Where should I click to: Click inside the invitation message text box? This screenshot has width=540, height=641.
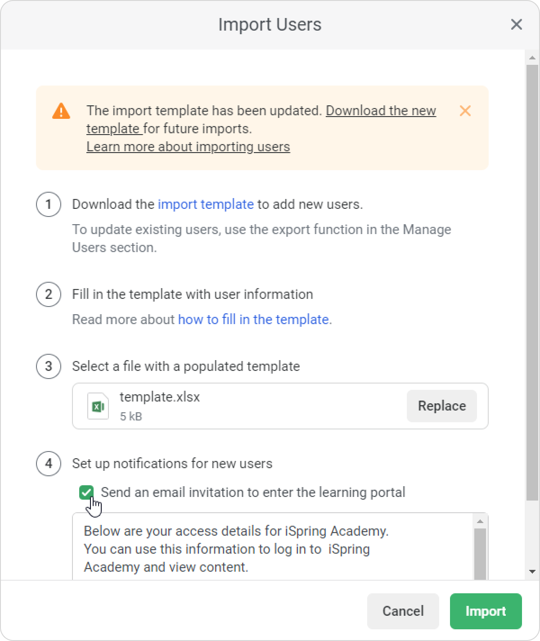point(270,549)
